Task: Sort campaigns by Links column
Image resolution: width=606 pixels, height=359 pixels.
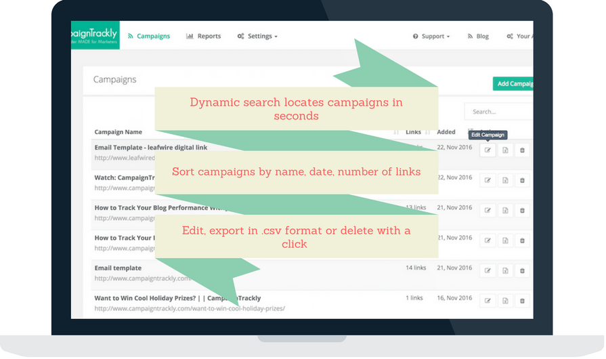Action: coord(413,132)
